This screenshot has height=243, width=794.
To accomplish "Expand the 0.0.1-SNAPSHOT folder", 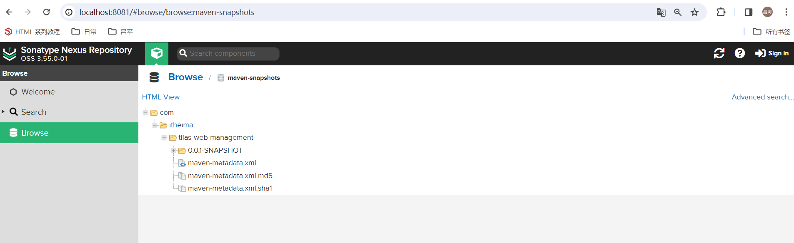I will pos(174,150).
